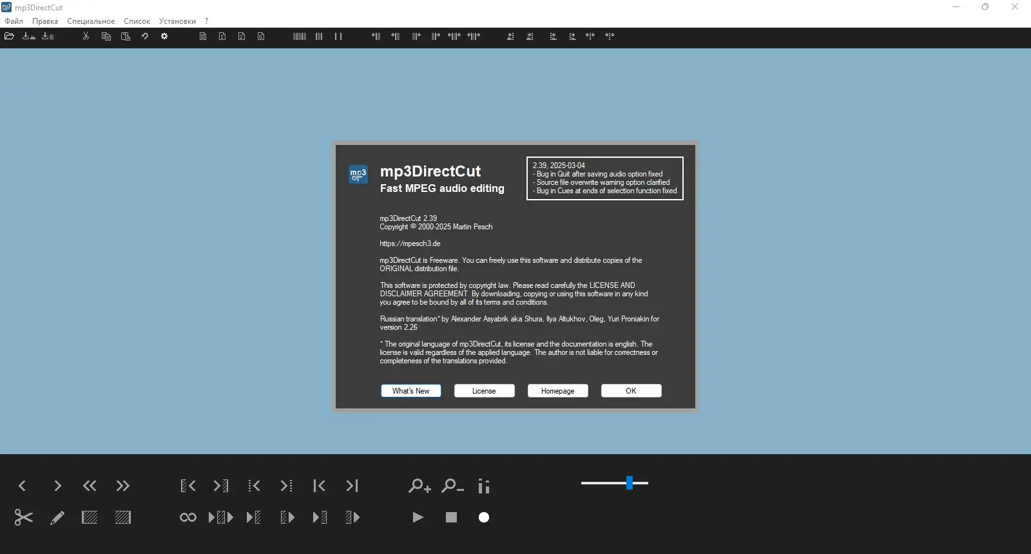The width and height of the screenshot is (1031, 554).
Task: Click the undo arrow icon
Action: [145, 36]
